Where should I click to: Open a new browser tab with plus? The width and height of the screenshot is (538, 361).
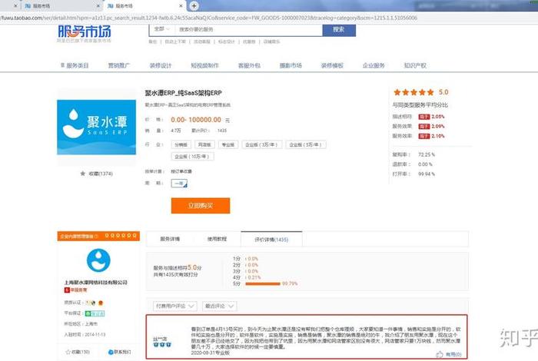(x=194, y=5)
